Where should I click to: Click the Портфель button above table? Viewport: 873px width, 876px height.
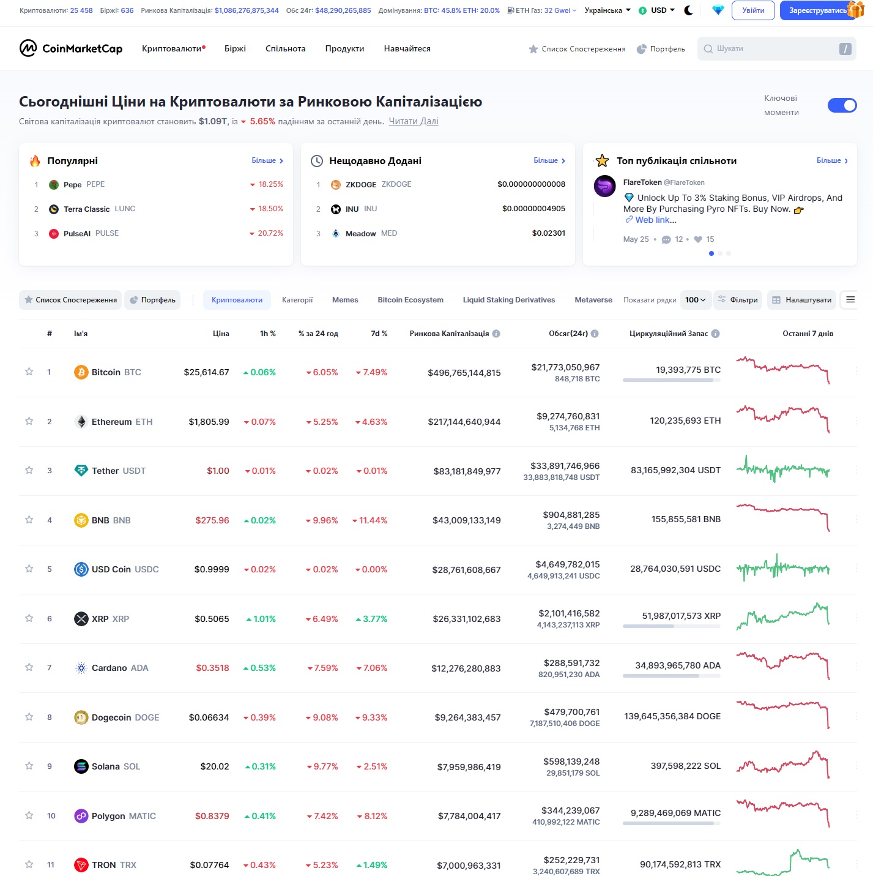pyautogui.click(x=152, y=300)
